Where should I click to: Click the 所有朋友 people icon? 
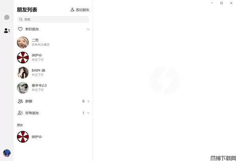[x=20, y=113]
